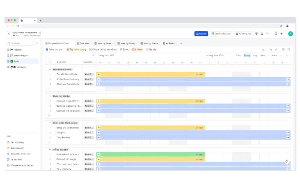Switch to the View by Priority tab
Viewport: 300px width, 187px height.
[128, 43]
